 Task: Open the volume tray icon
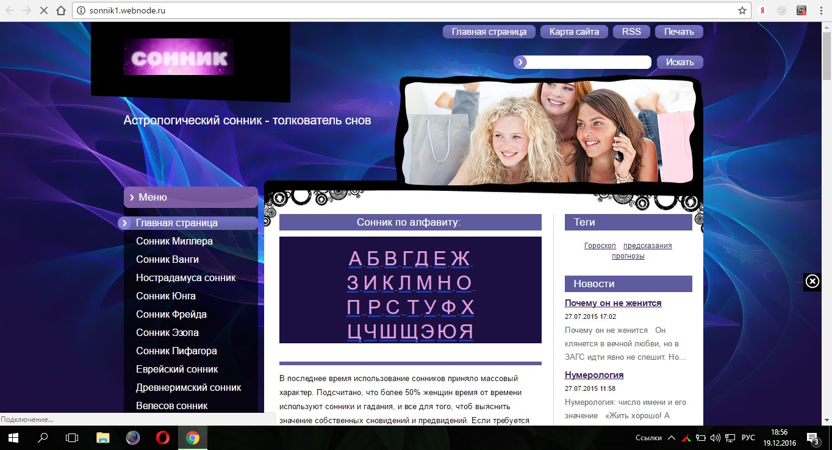[715, 437]
